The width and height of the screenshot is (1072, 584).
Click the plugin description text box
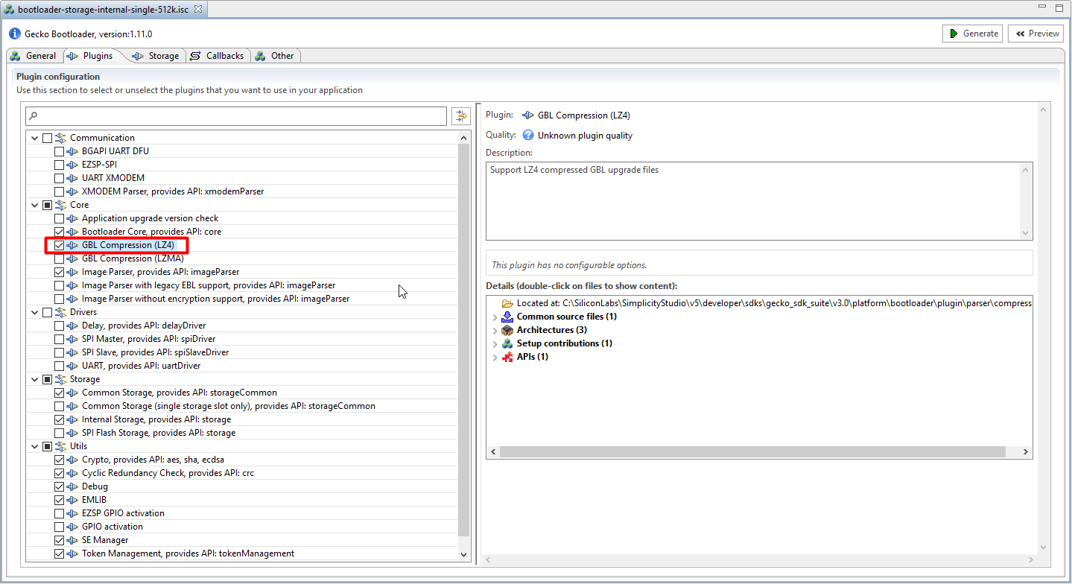tap(759, 201)
